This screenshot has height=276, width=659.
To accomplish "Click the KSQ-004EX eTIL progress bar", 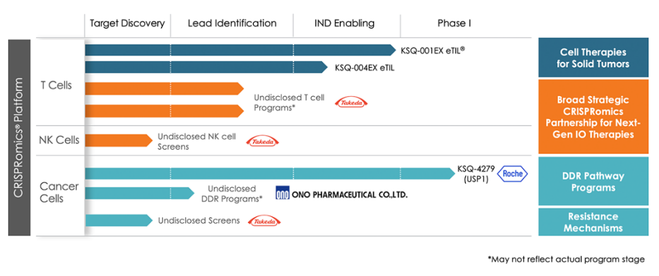I will [206, 67].
